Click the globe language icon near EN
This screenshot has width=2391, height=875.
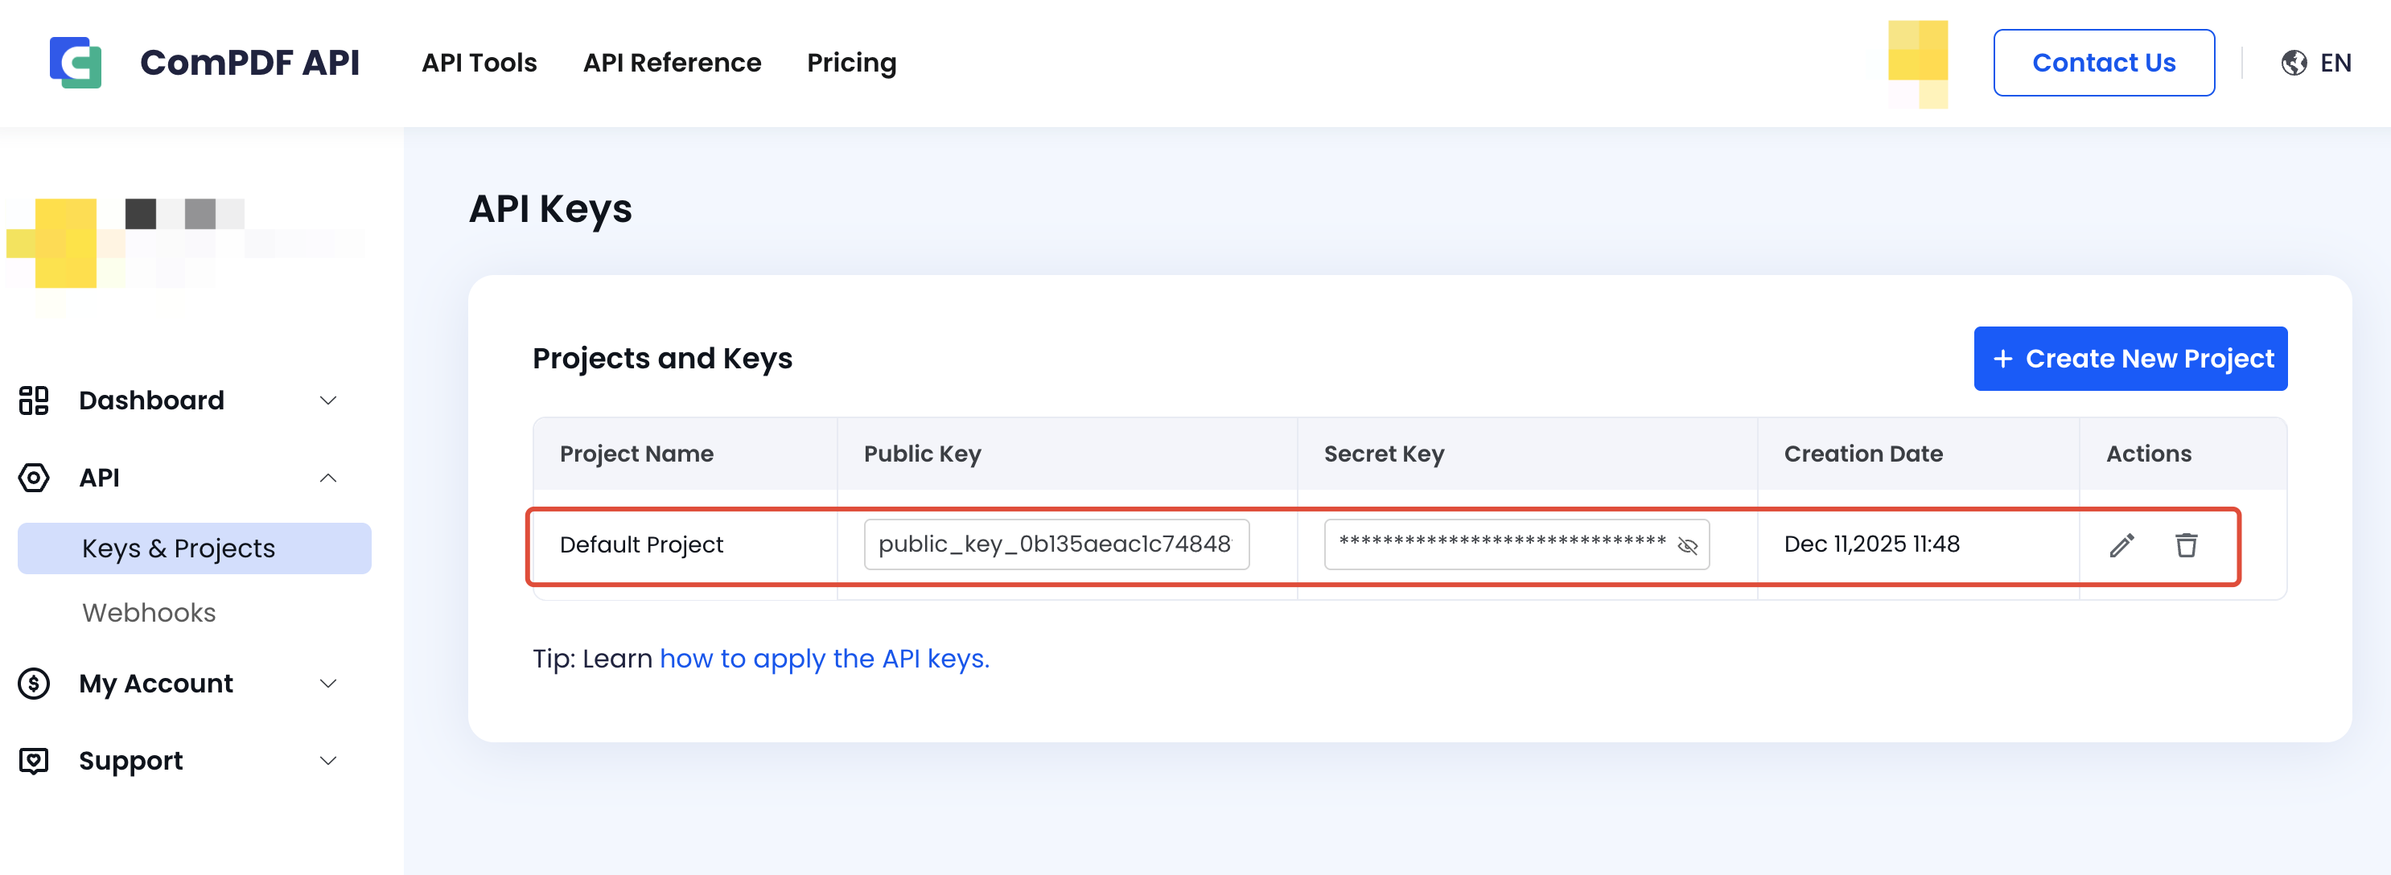[x=2294, y=62]
